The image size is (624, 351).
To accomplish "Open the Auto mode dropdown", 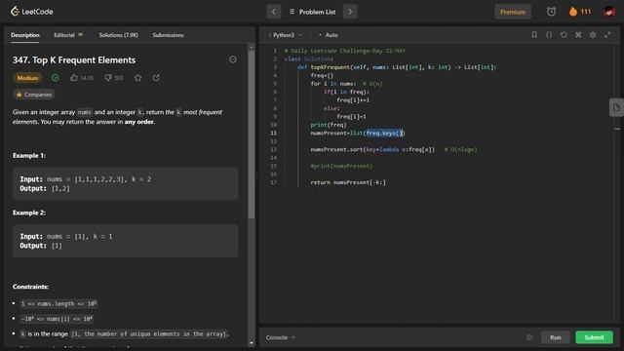I will (329, 35).
